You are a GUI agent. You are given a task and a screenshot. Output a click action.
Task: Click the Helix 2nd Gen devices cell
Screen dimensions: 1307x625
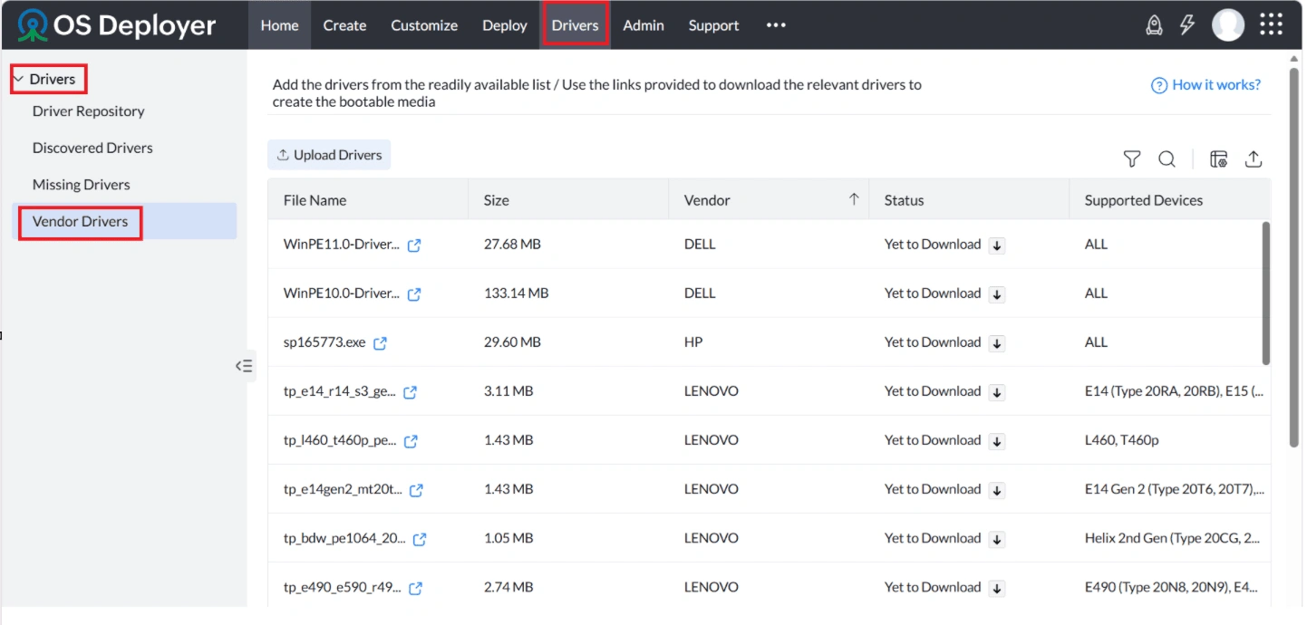pos(1172,538)
